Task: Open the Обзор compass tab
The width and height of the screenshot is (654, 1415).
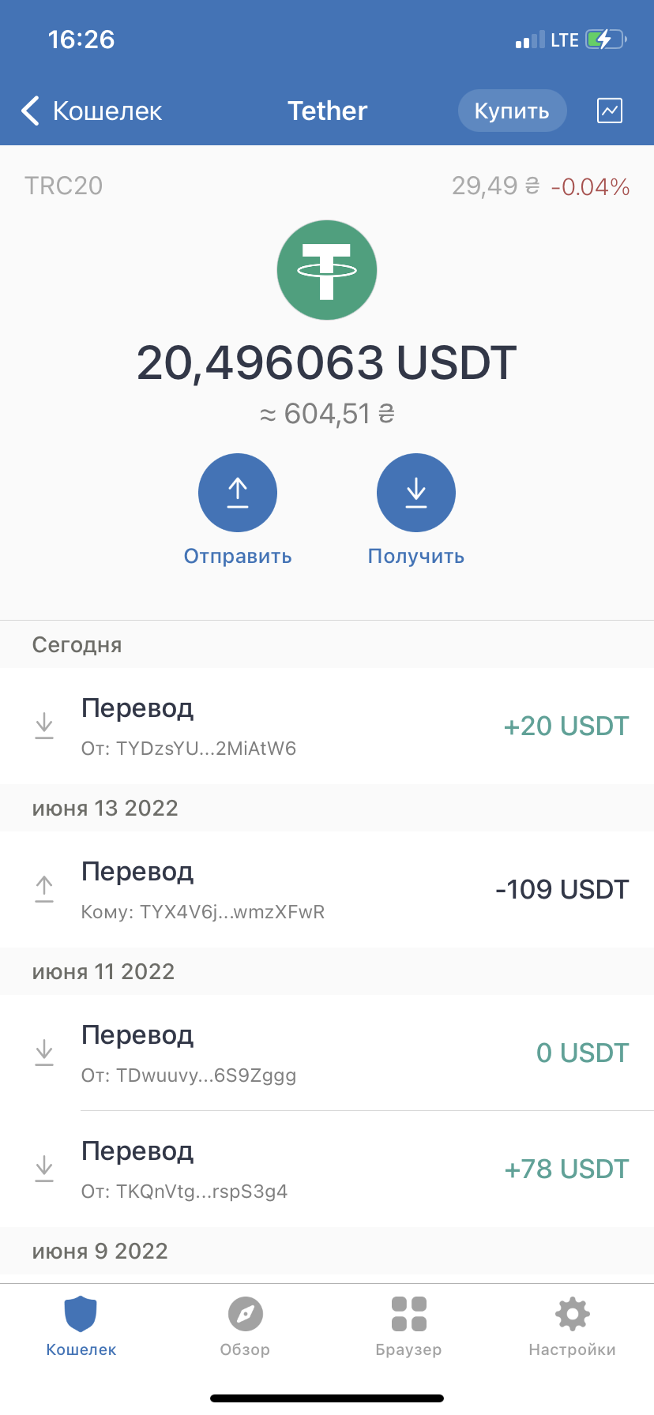Action: (x=245, y=1326)
